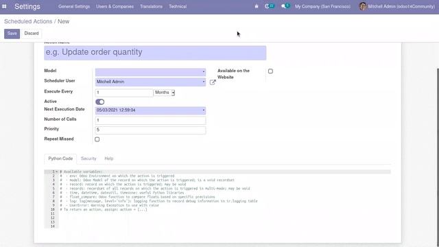The image size is (439, 247).
Task: Collapse the fold arrow on code line 1
Action: (x=56, y=172)
